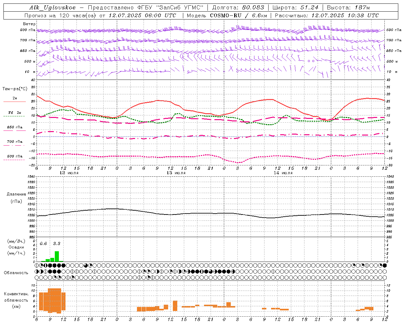Click the 12 июля date label

click(69, 173)
